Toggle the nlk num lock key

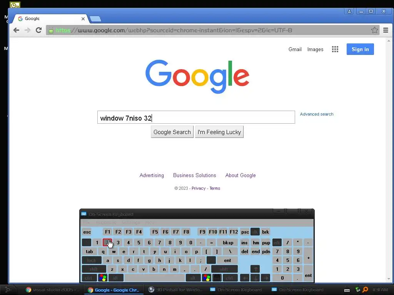coord(277,243)
